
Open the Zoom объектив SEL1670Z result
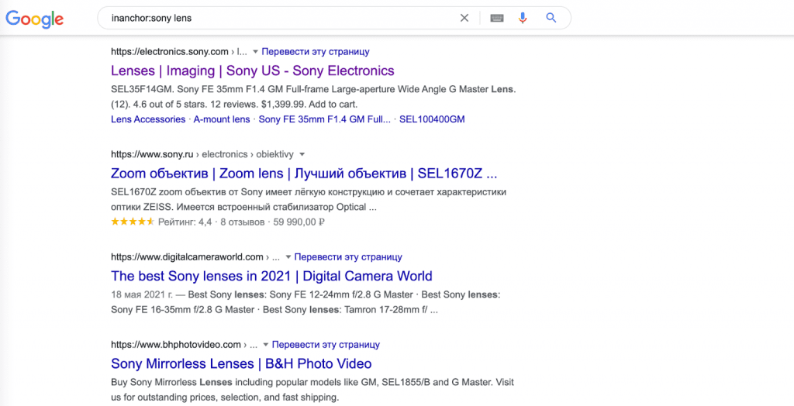pos(304,173)
